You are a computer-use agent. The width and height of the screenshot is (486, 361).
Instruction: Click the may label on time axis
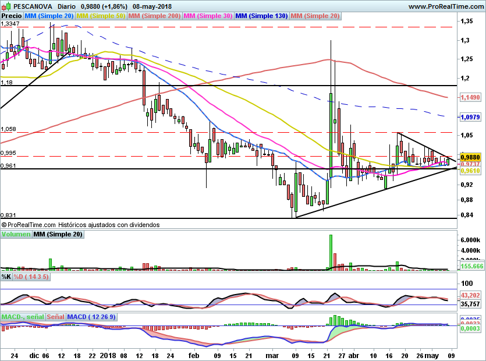click(432, 355)
